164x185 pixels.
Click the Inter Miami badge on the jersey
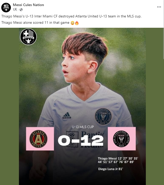103,117
